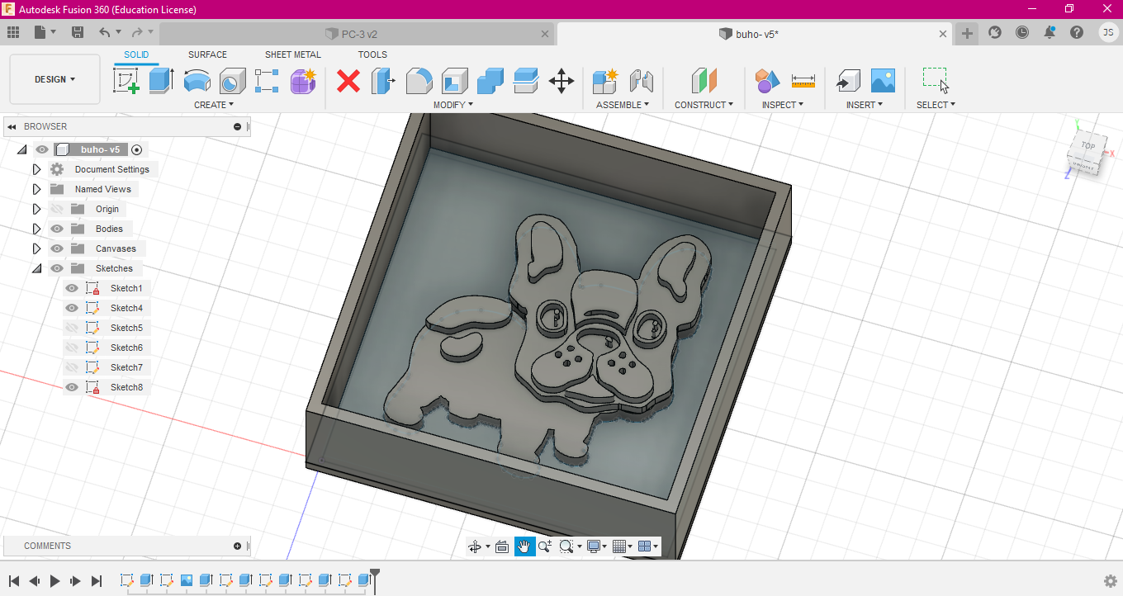Select the Move/Copy tool
1123x596 pixels.
click(561, 81)
